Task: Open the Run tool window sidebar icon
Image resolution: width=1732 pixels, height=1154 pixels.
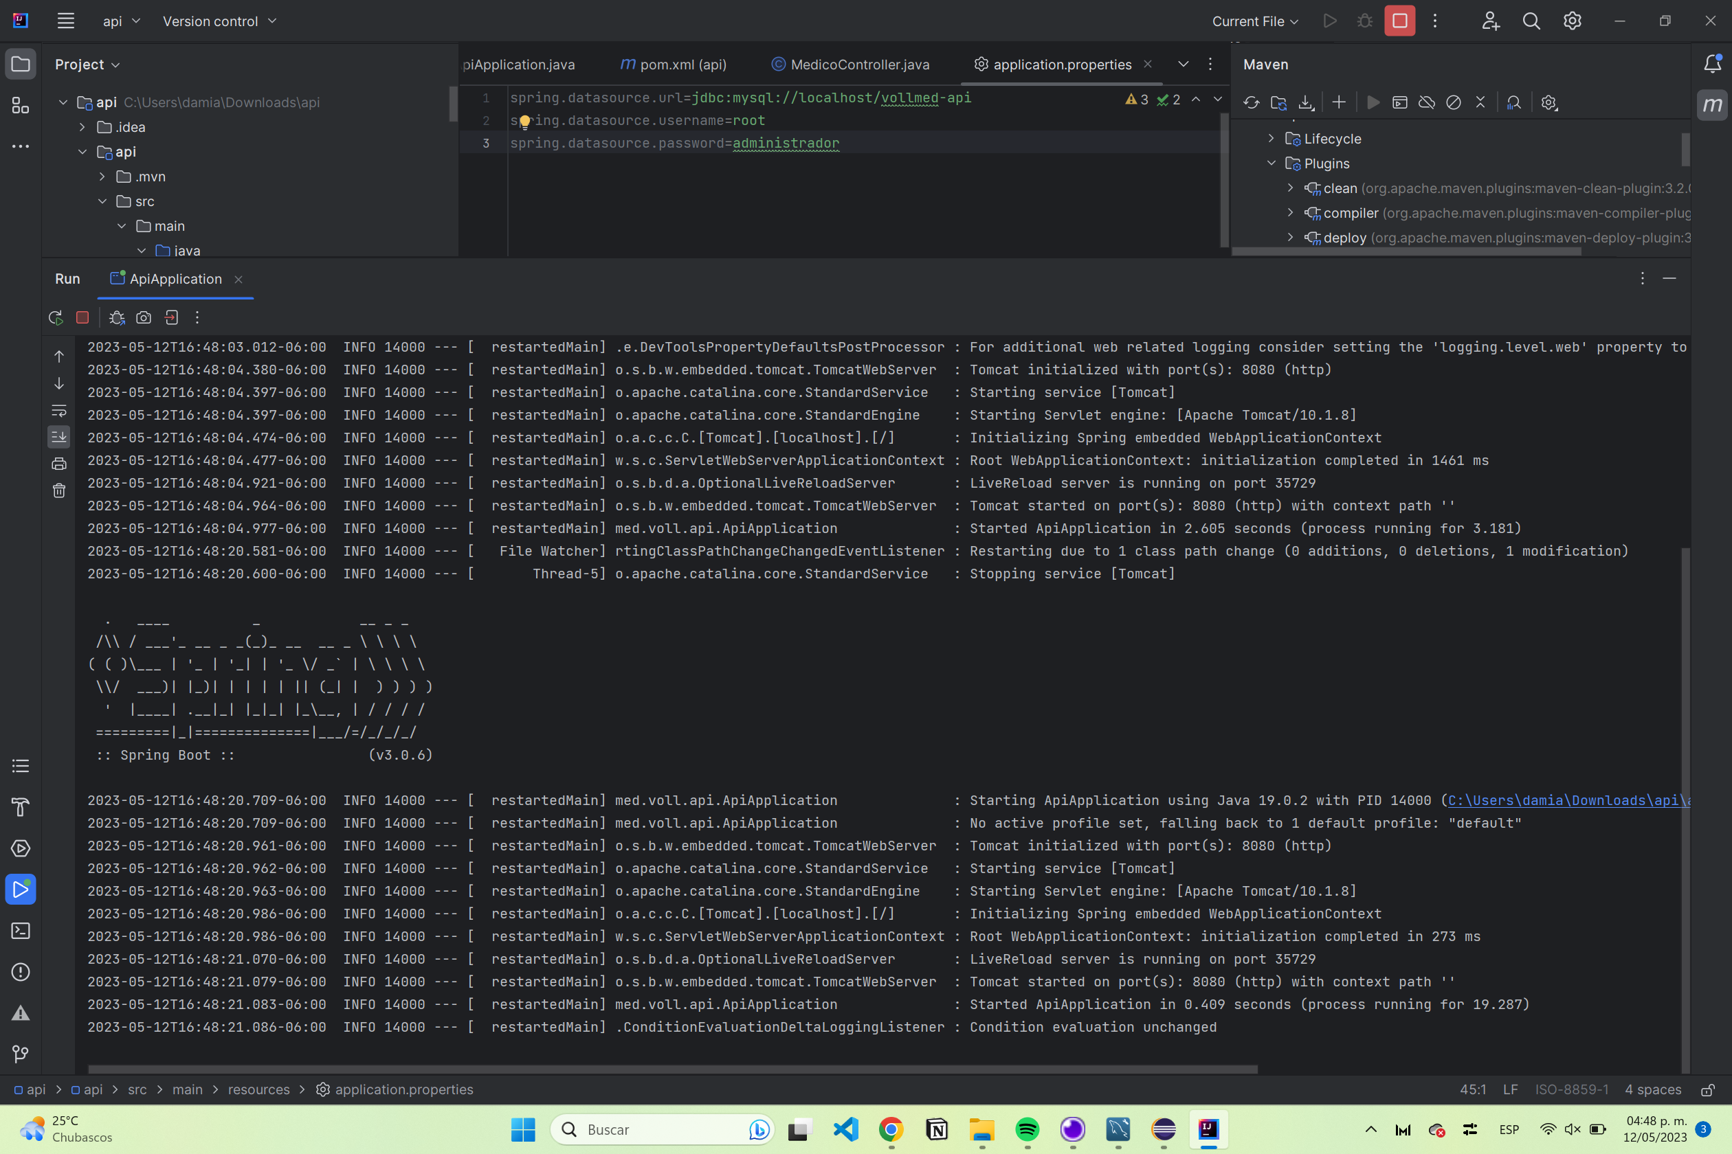Action: coord(21,889)
